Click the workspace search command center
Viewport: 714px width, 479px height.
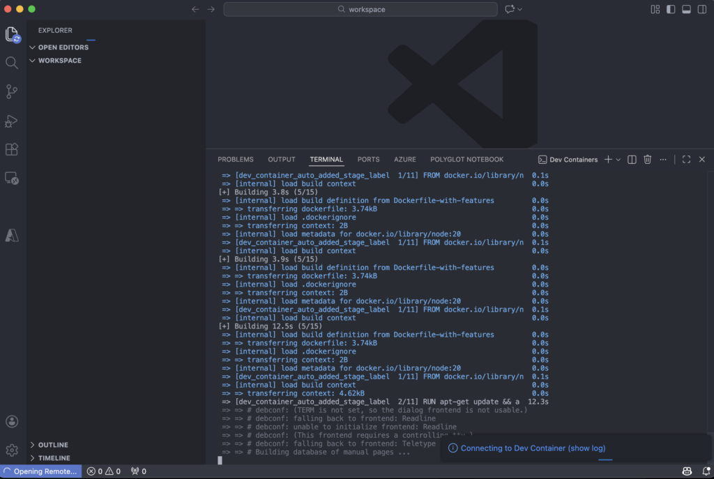(x=360, y=9)
